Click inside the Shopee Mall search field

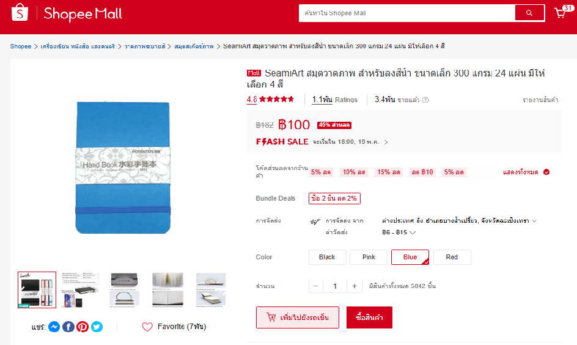pyautogui.click(x=406, y=13)
